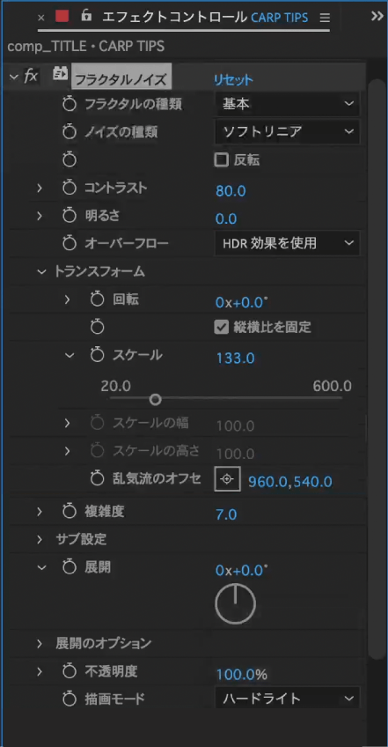Show hidden panels with the double-arrow button
The image size is (388, 747).
pos(377,16)
